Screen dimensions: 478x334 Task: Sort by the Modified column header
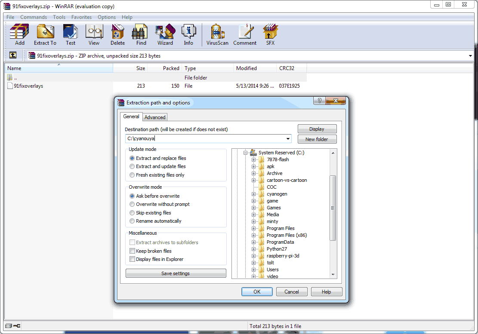[x=255, y=68]
